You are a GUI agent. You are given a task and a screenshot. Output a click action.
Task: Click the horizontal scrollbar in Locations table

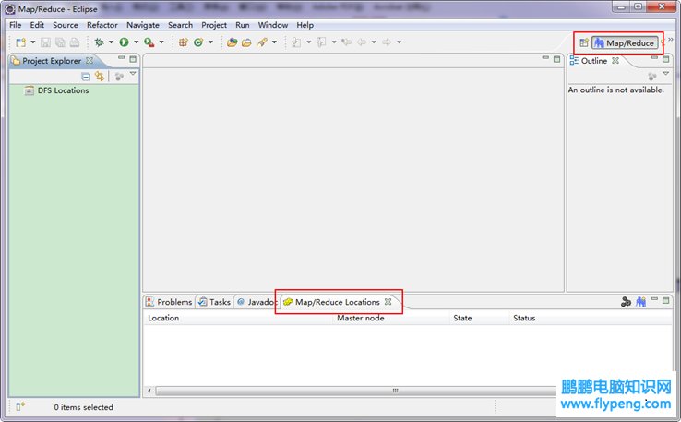point(355,391)
